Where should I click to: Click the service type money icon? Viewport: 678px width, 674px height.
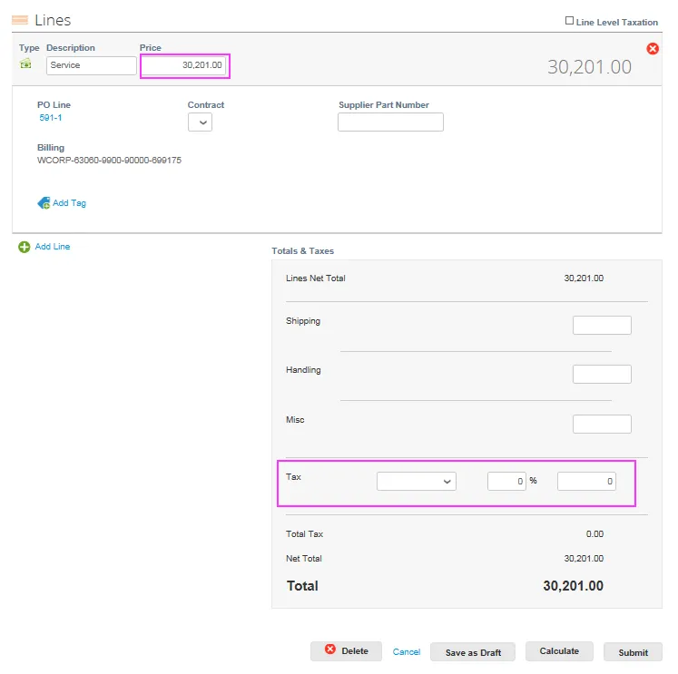pos(25,63)
